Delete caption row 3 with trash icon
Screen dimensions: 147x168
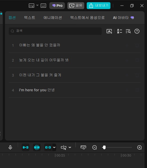pyautogui.click(x=137, y=75)
